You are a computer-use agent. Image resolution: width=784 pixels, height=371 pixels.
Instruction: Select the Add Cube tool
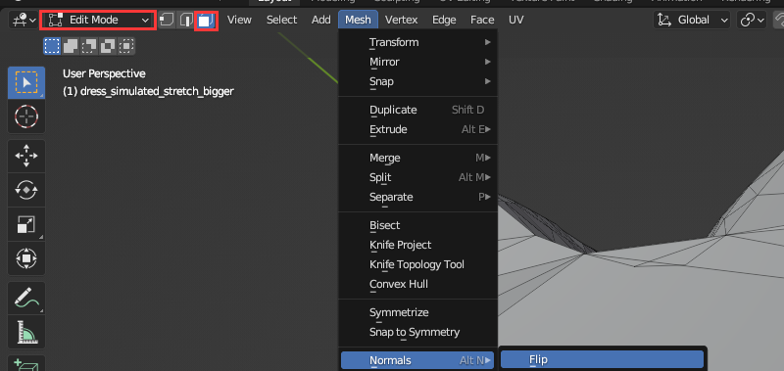pos(26,363)
